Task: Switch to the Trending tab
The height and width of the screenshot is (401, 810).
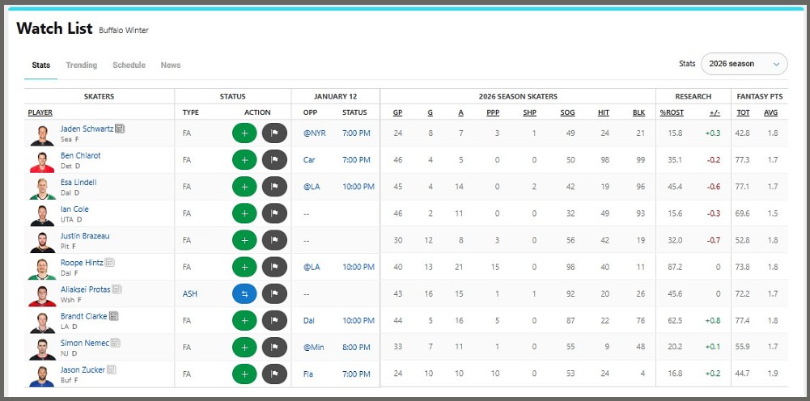Action: pyautogui.click(x=81, y=65)
